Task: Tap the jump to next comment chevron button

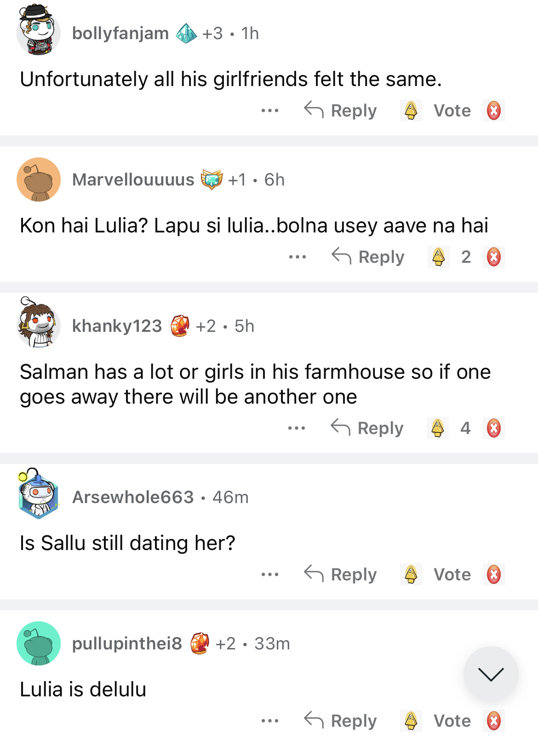Action: [491, 674]
